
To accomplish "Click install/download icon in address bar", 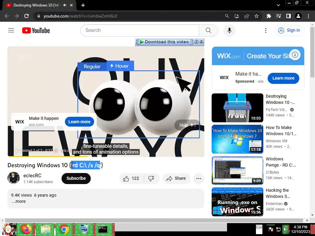I will tap(237, 16).
